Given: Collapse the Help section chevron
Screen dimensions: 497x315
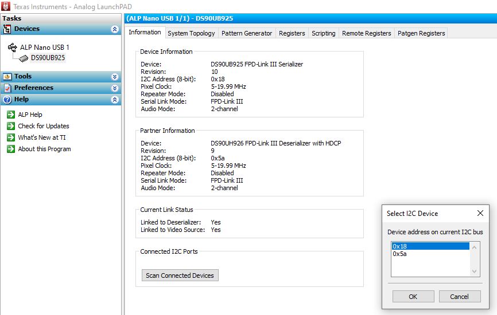Looking at the screenshot, I should click(x=115, y=100).
